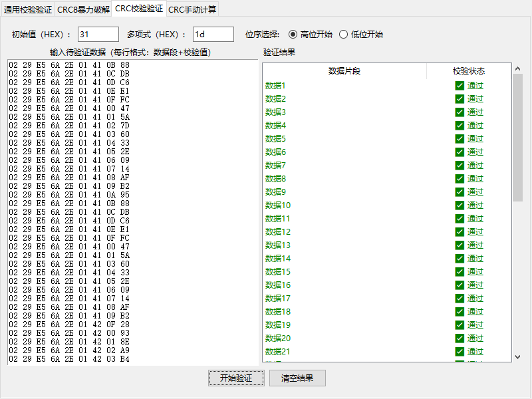Select the 数据10 row label

[x=278, y=205]
